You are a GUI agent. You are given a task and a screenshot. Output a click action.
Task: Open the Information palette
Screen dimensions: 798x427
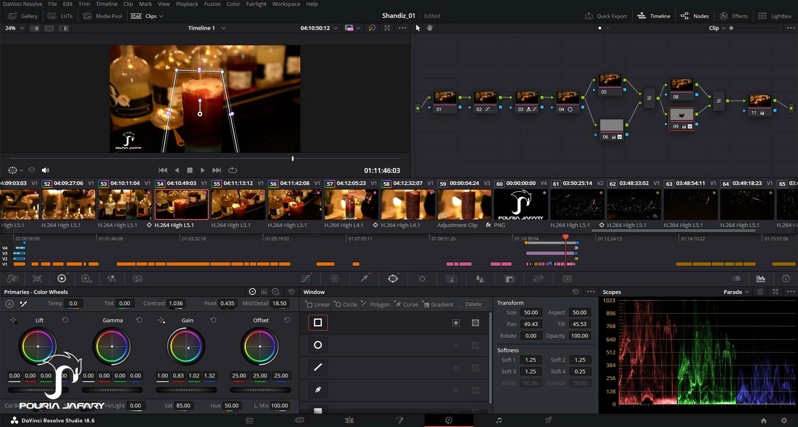click(x=786, y=278)
